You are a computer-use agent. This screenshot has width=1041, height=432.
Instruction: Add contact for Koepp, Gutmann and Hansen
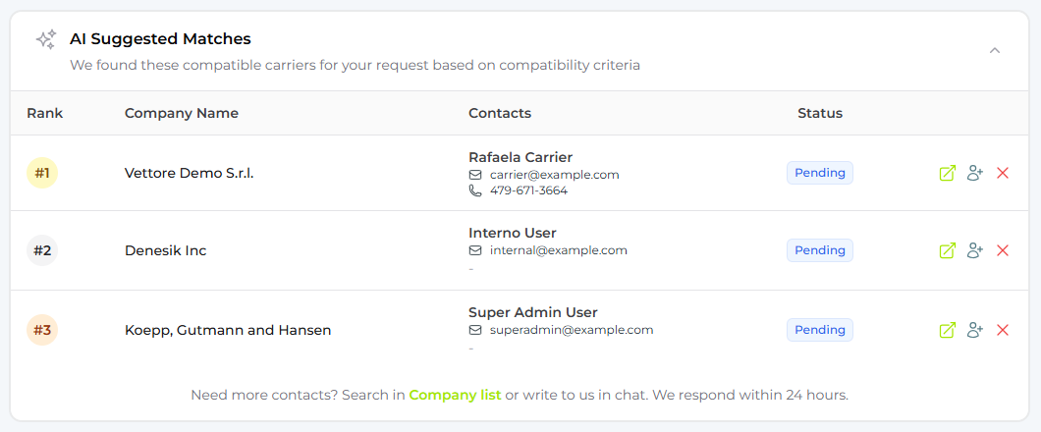click(974, 330)
